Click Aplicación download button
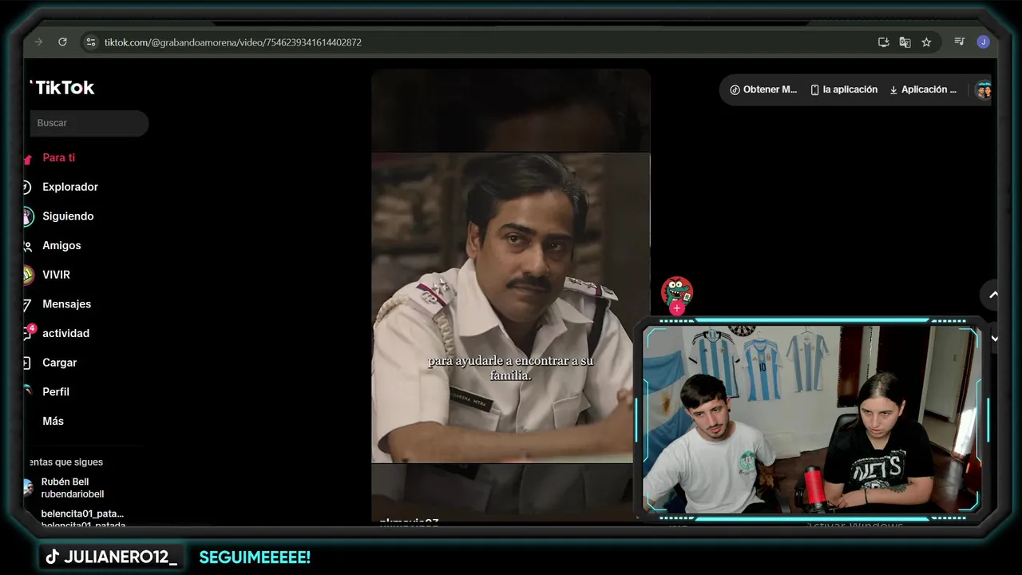 point(922,89)
